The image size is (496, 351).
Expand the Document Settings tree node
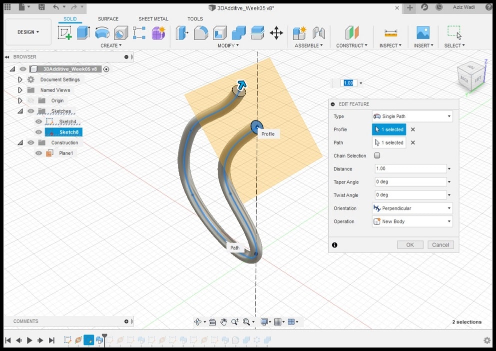[20, 79]
